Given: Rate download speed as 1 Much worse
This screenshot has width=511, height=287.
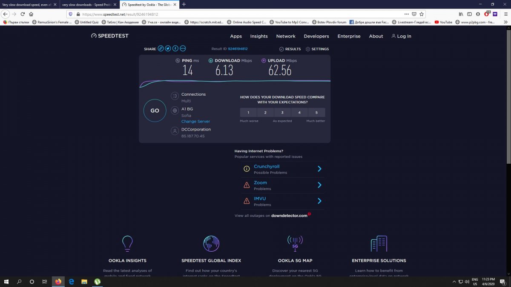Looking at the screenshot, I should (248, 113).
